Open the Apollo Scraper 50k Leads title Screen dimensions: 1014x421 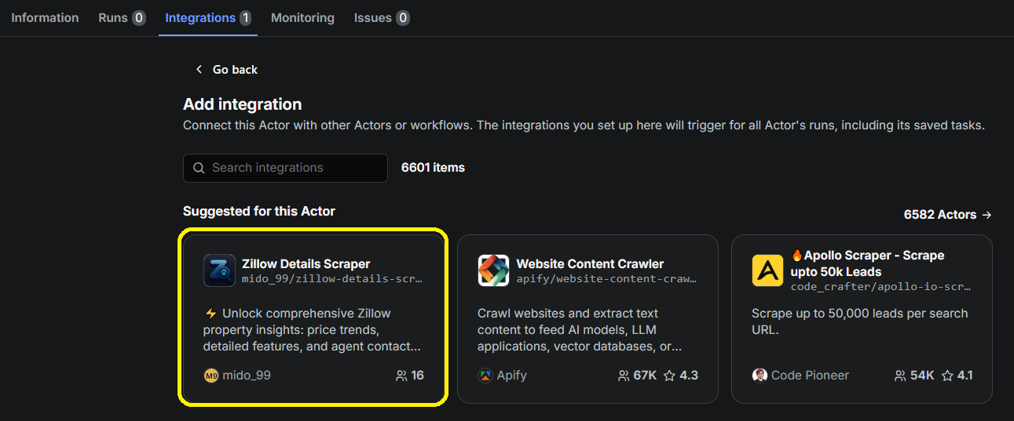pyautogui.click(x=867, y=263)
